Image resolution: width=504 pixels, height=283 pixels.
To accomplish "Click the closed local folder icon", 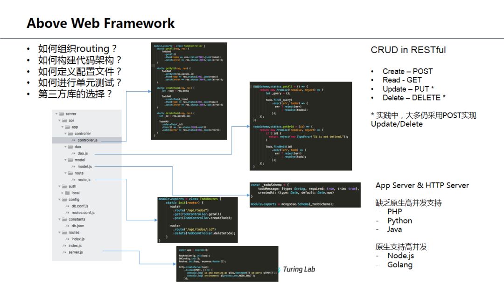I will 68,193.
